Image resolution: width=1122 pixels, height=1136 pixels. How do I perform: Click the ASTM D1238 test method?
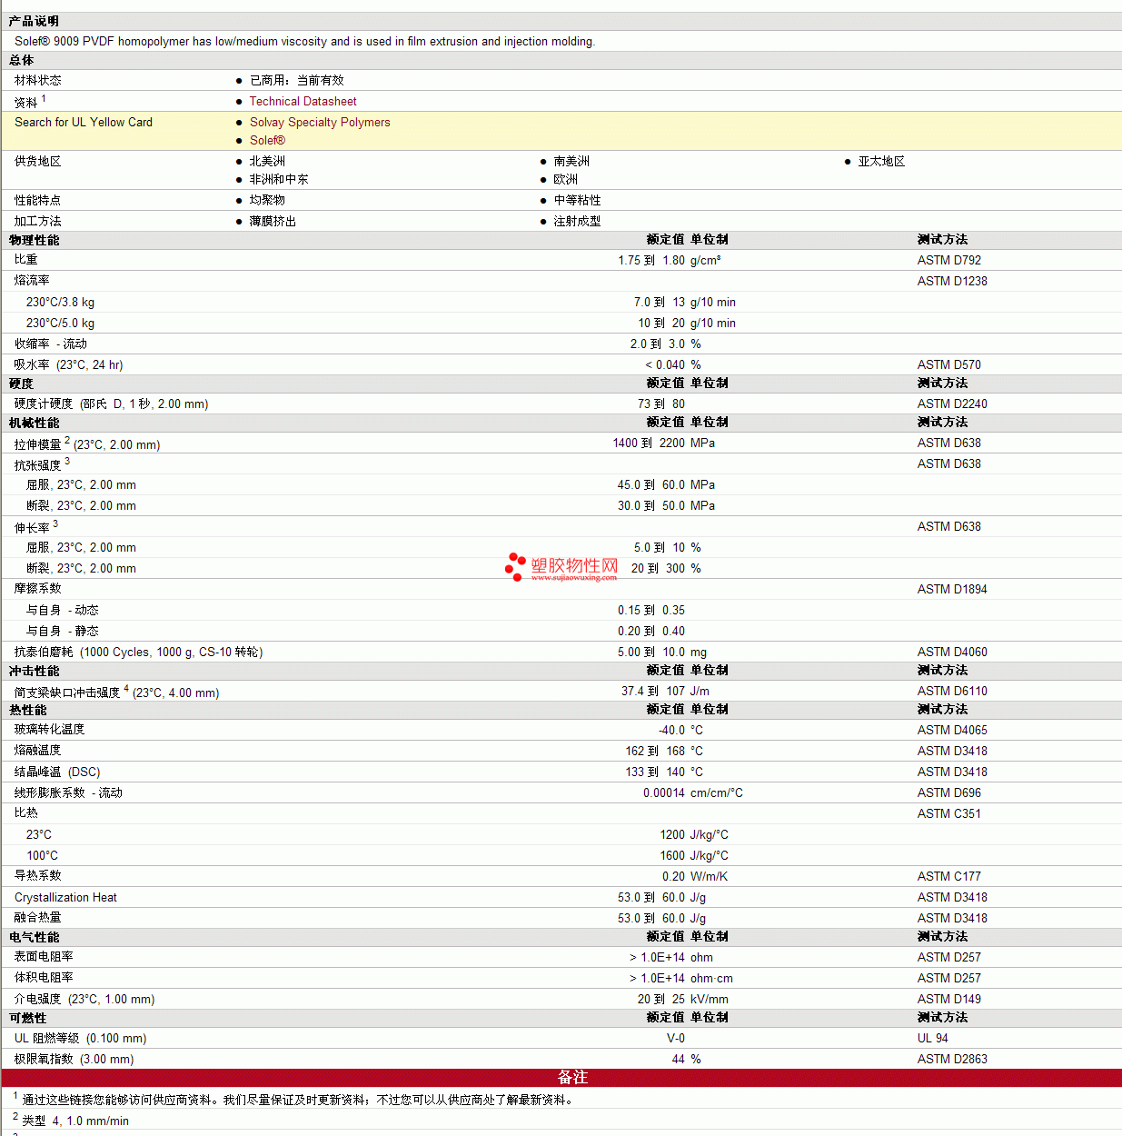(952, 281)
